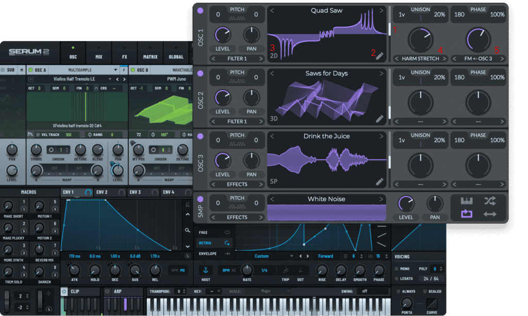Click the pencil edit icon for Saws for Days

tap(379, 119)
